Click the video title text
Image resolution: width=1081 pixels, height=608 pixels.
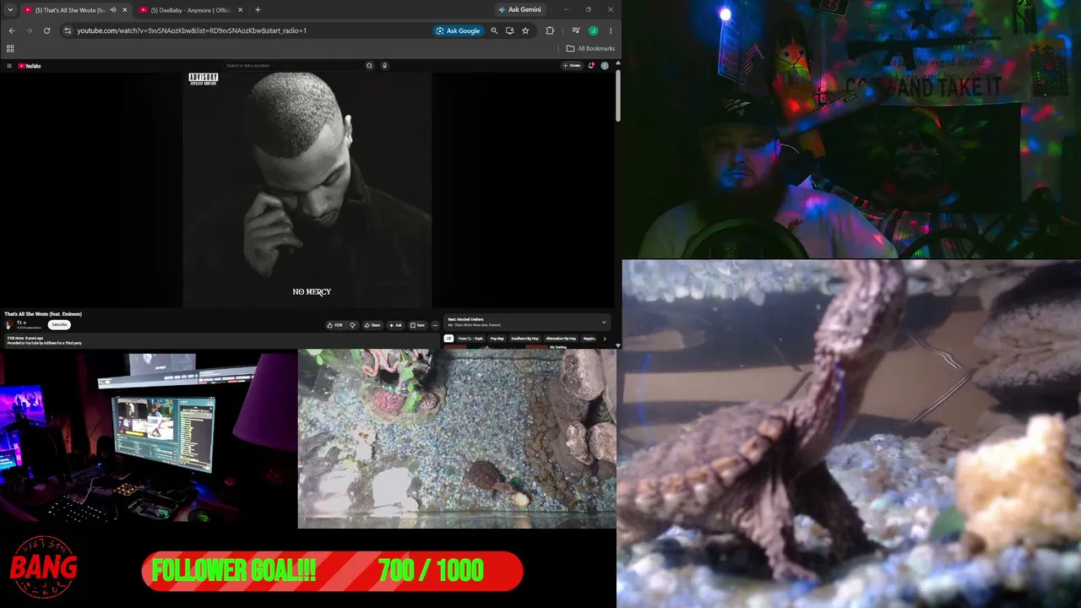tap(43, 314)
